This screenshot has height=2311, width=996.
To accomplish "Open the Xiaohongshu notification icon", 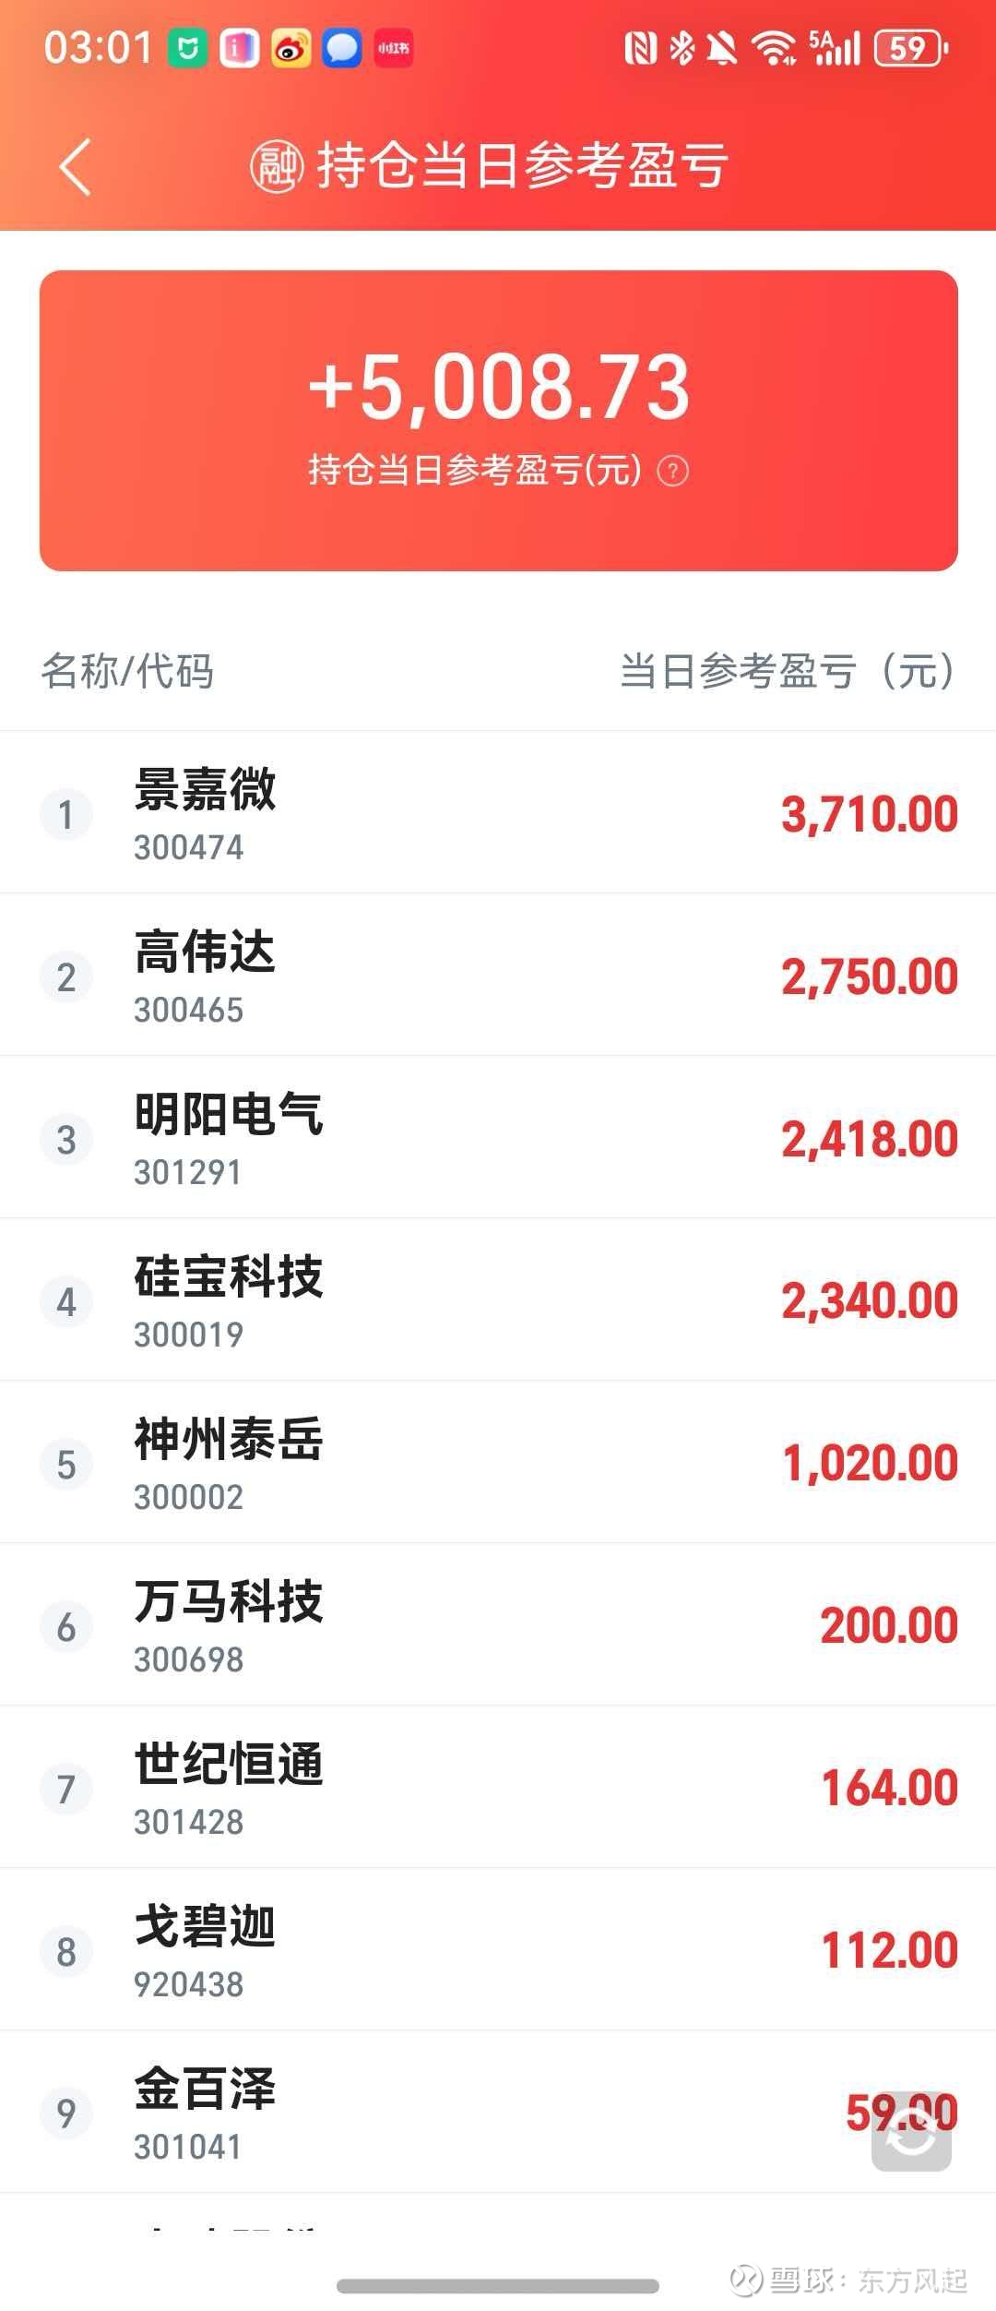I will [x=393, y=49].
